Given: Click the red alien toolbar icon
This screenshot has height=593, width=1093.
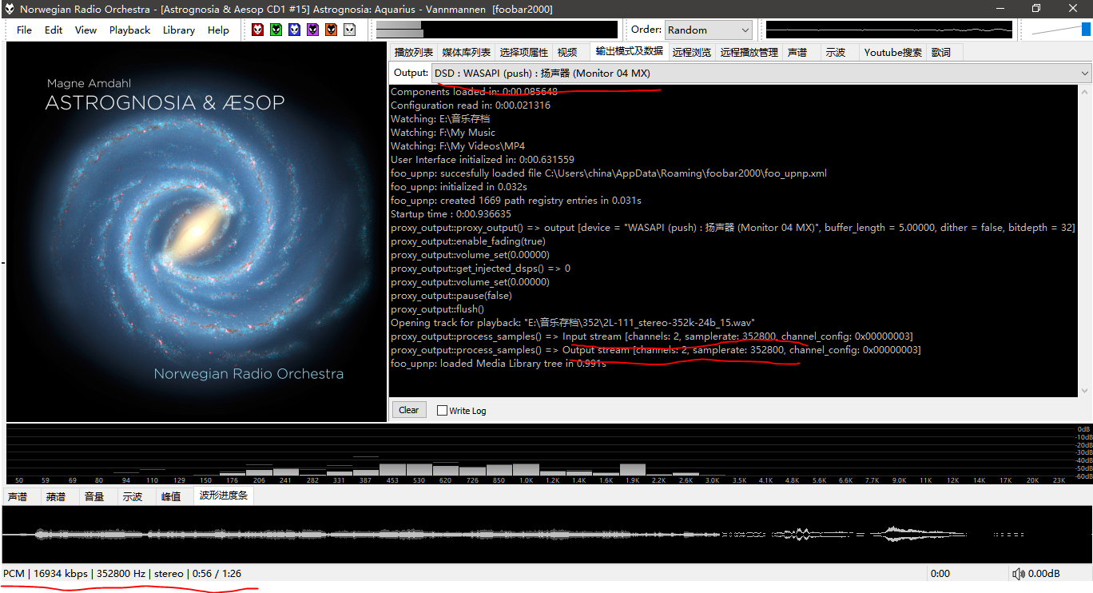Looking at the screenshot, I should click(x=257, y=30).
